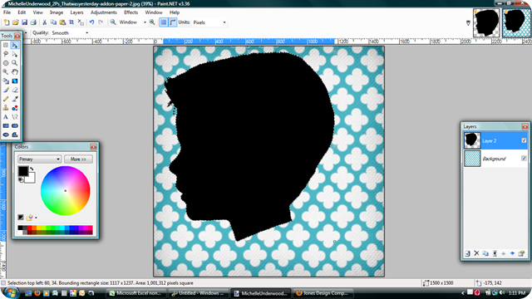Select the Clone Stamp tool

pyautogui.click(x=6, y=108)
